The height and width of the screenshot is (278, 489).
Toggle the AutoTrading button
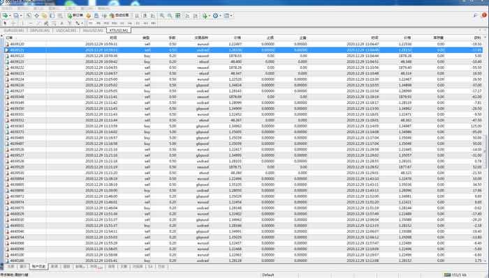tap(119, 15)
